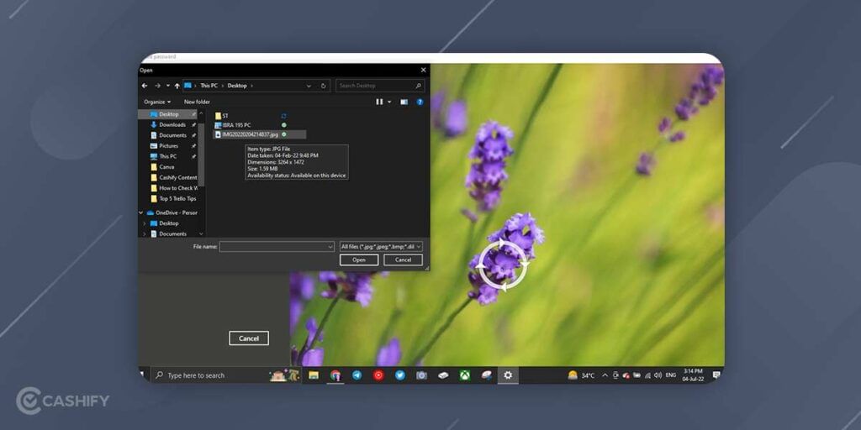Viewport: 861px width, 430px height.
Task: Switch the ENG input language indicator
Action: (x=671, y=375)
